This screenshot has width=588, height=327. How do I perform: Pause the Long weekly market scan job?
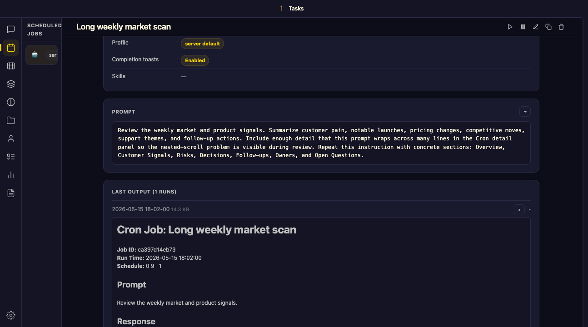tap(523, 27)
